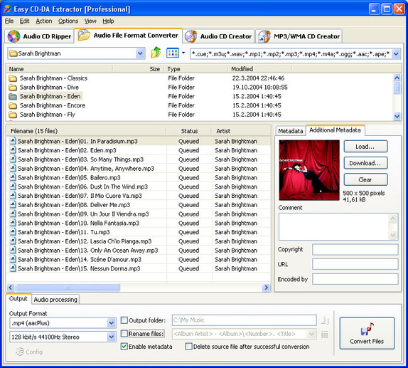The height and width of the screenshot is (368, 408).
Task: Click the Convert Files button
Action: 367,333
